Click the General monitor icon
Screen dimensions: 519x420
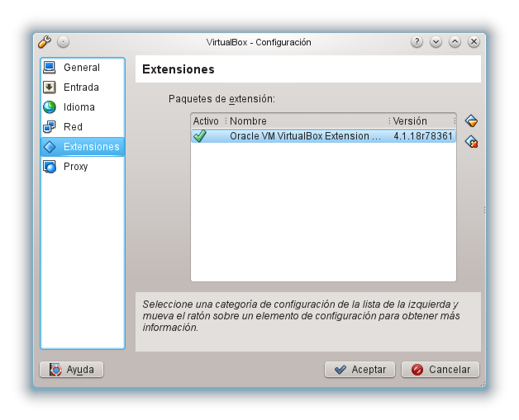[x=50, y=68]
